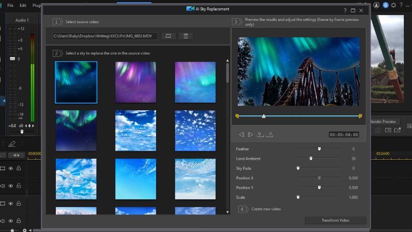Viewport: 412px width, 232px height.
Task: Click the sky list scroll-up arrow
Action: point(227,60)
